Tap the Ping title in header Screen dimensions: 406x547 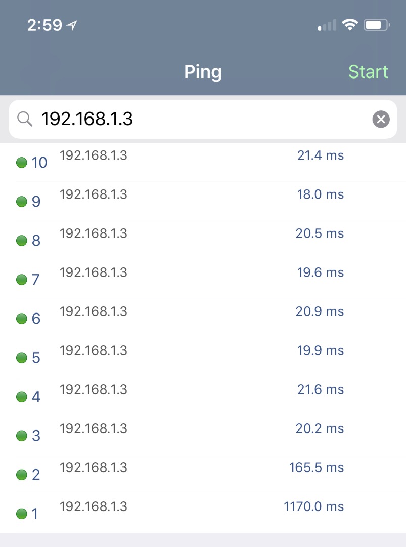[x=203, y=72]
